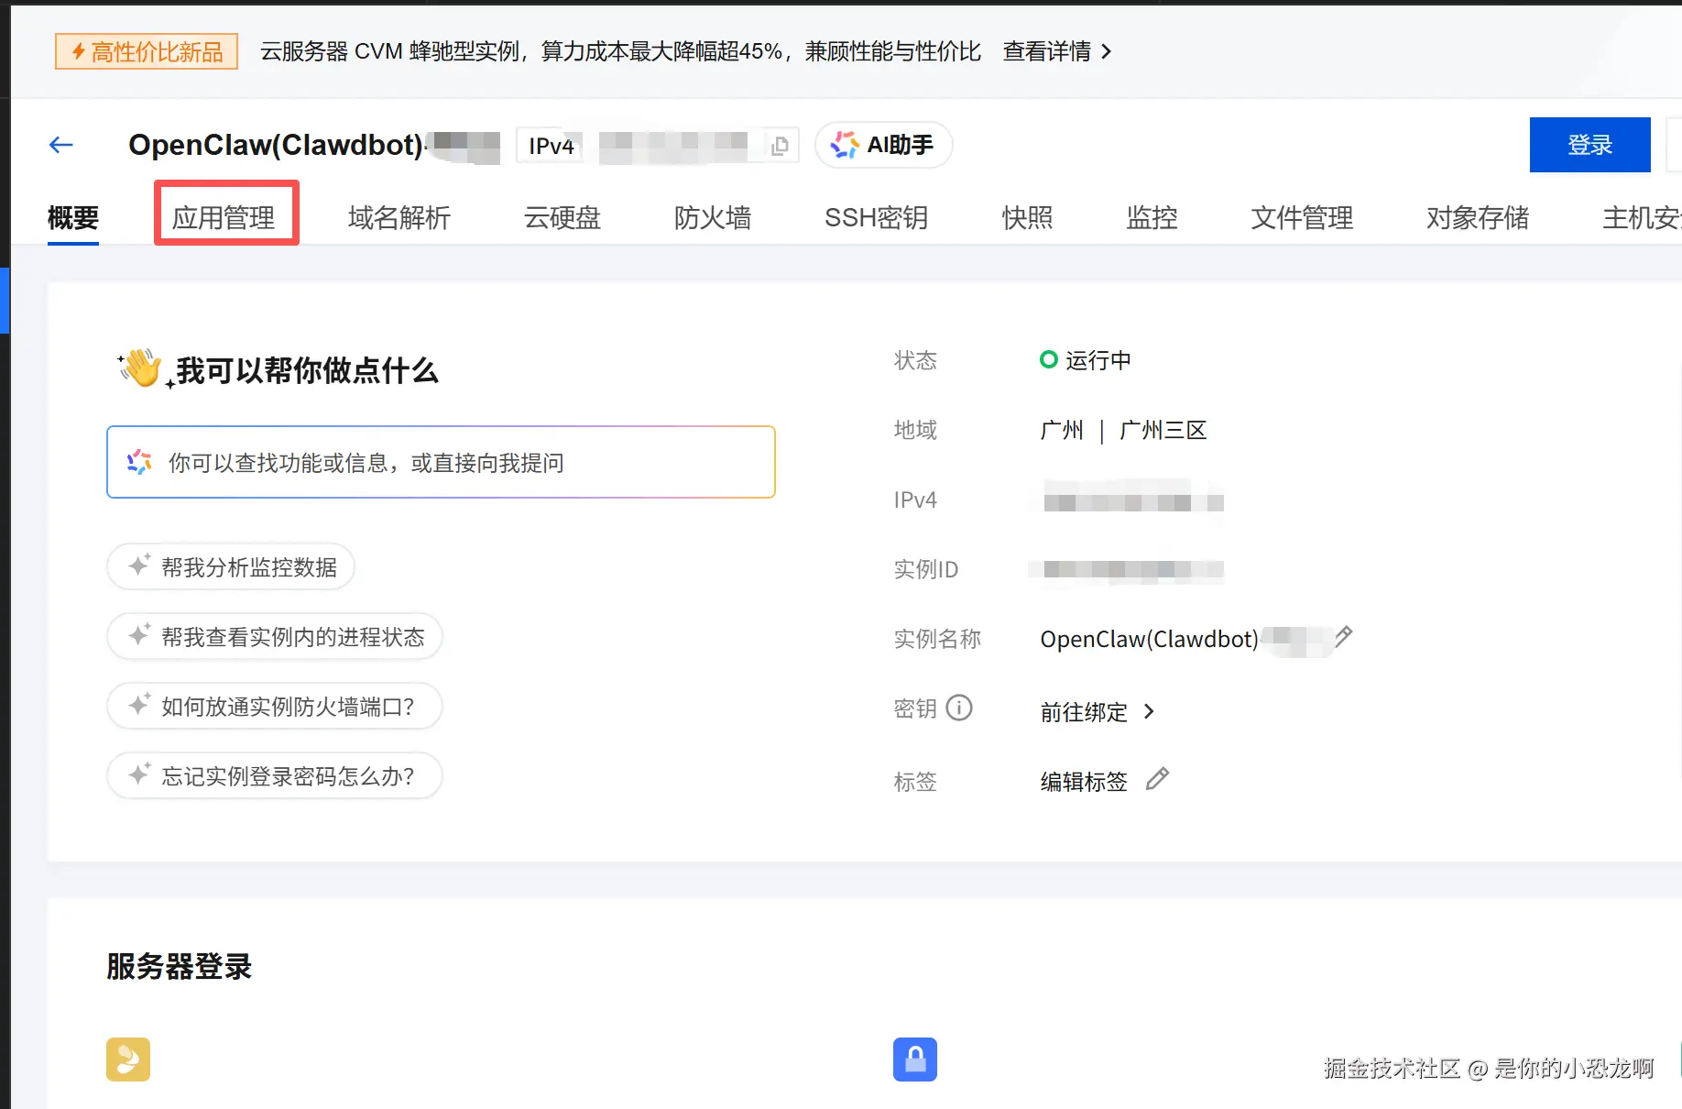Open the 防火墙 tab
Image resolution: width=1682 pixels, height=1109 pixels.
pyautogui.click(x=712, y=217)
